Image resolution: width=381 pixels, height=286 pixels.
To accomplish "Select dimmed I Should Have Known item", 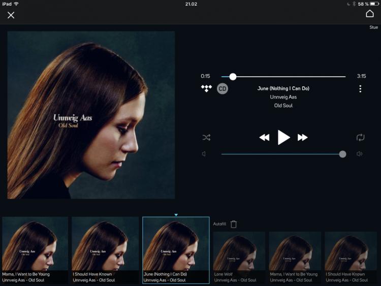I will point(351,258).
